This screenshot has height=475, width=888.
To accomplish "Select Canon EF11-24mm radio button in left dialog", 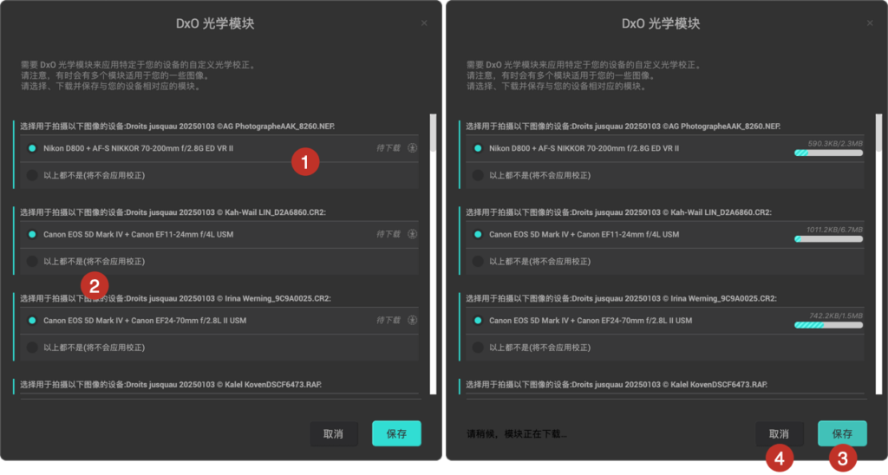I will pyautogui.click(x=32, y=234).
